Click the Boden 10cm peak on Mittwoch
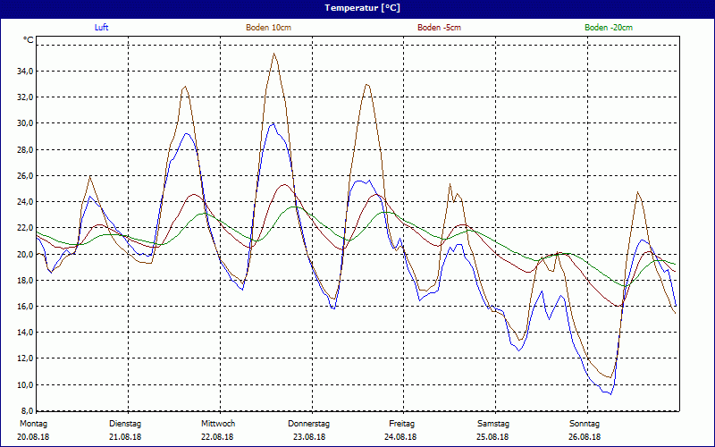This screenshot has height=447, width=715. 273,54
